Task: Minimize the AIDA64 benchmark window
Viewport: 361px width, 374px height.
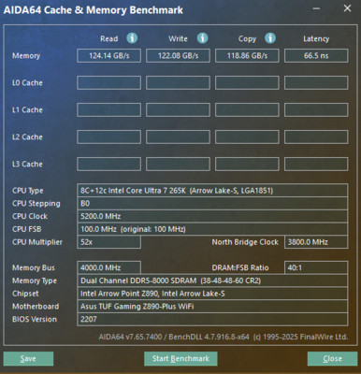Action: [316, 8]
